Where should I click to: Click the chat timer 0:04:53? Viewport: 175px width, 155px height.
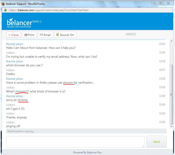coord(131,34)
